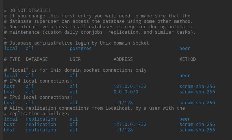The height and width of the screenshot is (140, 232).
Task: Click "peer" method on the postgres line
Action: click(x=185, y=48)
